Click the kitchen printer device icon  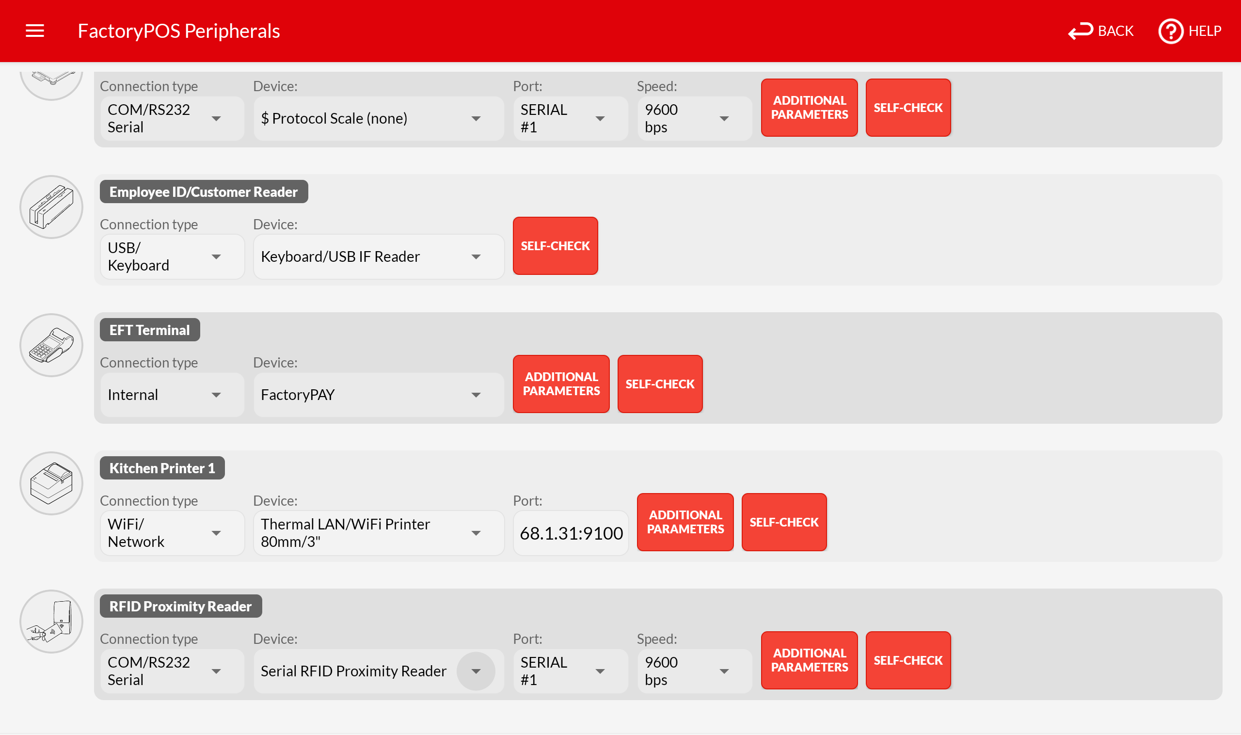tap(51, 483)
